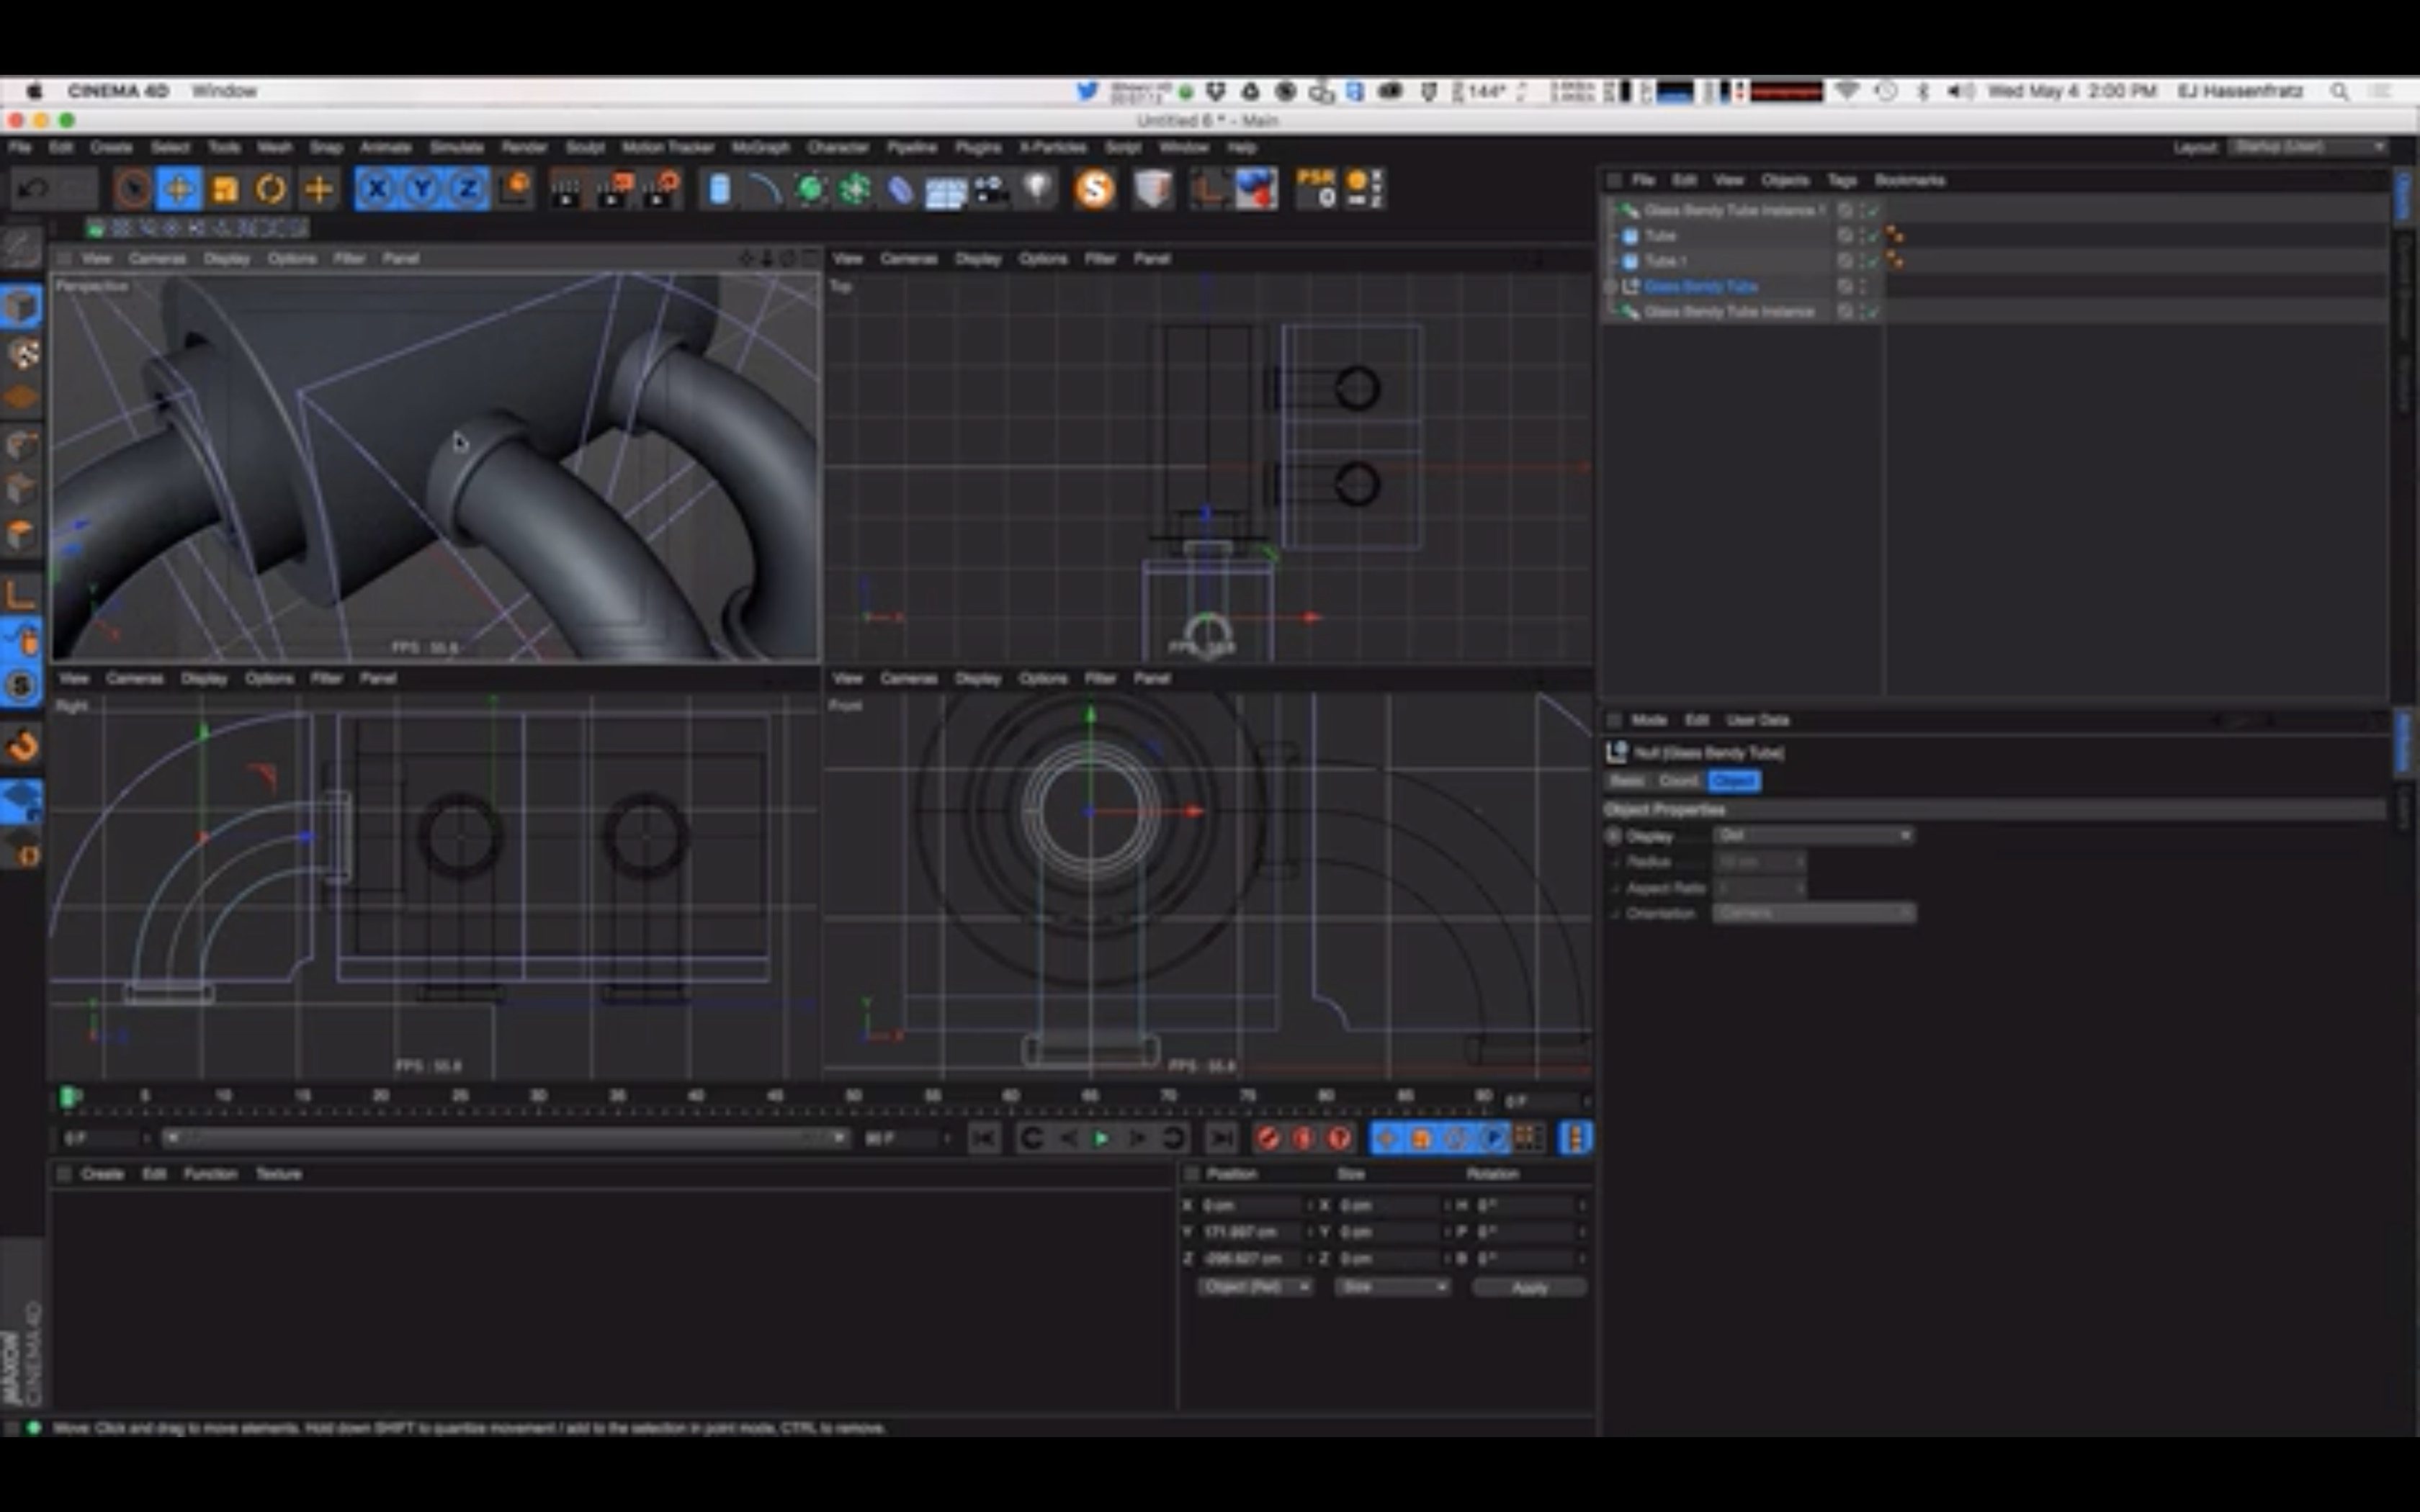Open the Display menu in Top viewport
2420x1512 pixels.
tap(977, 258)
